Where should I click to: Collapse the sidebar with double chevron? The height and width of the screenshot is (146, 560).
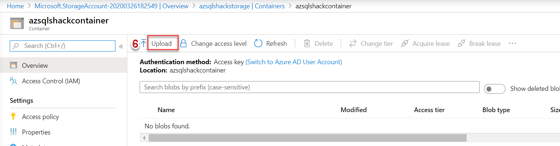tap(121, 46)
